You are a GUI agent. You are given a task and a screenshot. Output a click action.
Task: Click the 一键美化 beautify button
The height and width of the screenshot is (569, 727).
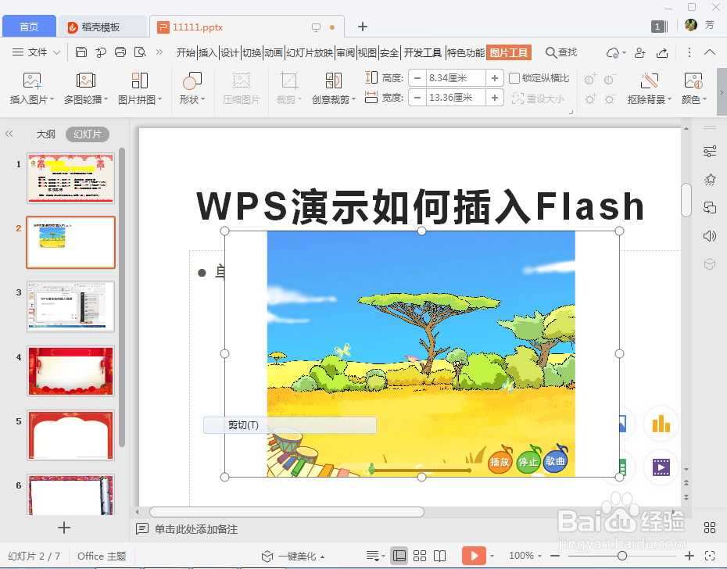[x=293, y=556]
